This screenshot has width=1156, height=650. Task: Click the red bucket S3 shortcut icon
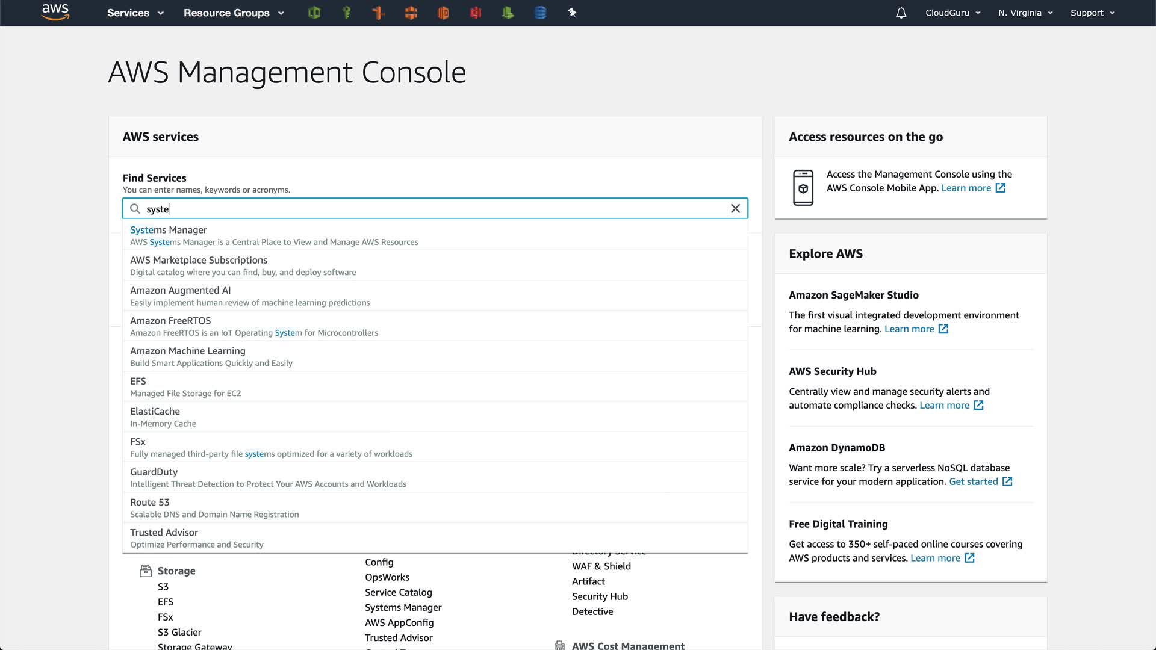[476, 13]
